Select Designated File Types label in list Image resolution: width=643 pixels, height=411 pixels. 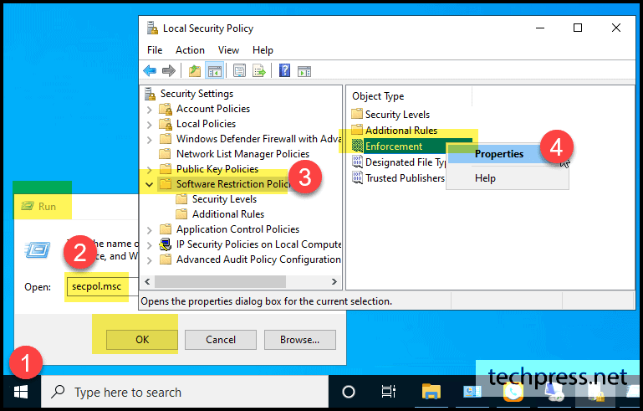(406, 162)
